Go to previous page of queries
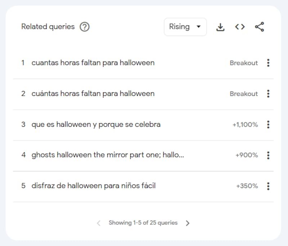The width and height of the screenshot is (288, 246). [x=99, y=223]
